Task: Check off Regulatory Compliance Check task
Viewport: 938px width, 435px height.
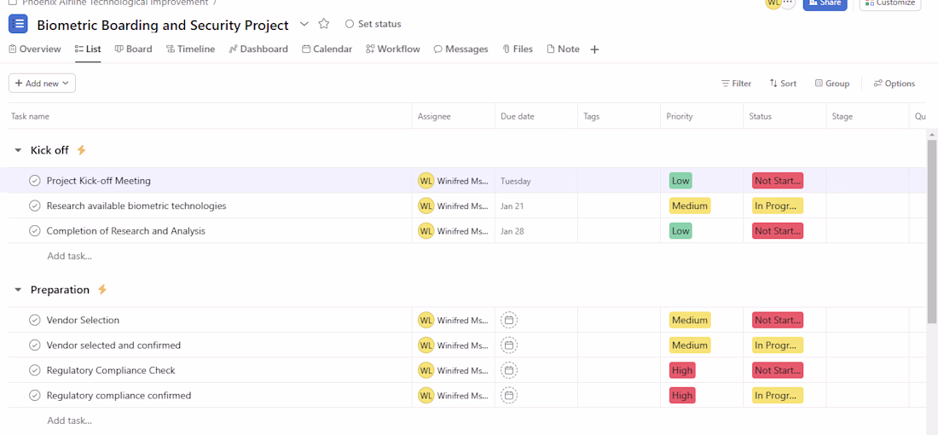Action: coord(35,370)
